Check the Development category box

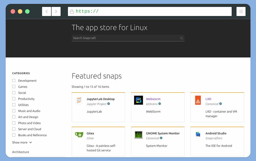coord(14,80)
